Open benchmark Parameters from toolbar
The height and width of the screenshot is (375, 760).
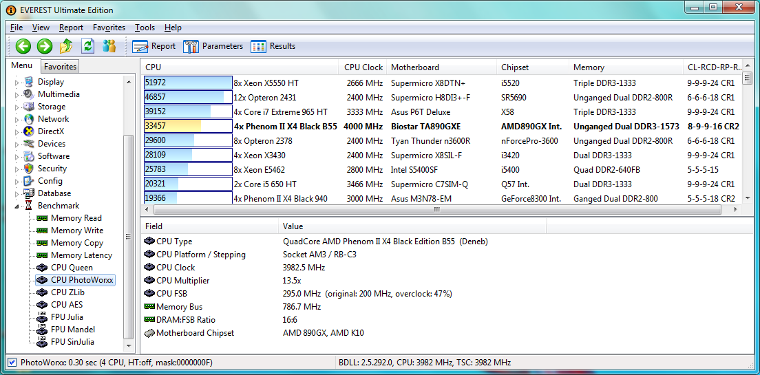click(x=213, y=46)
